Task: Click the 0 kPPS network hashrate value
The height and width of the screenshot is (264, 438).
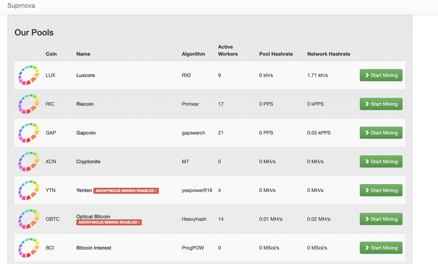Action: tap(315, 104)
